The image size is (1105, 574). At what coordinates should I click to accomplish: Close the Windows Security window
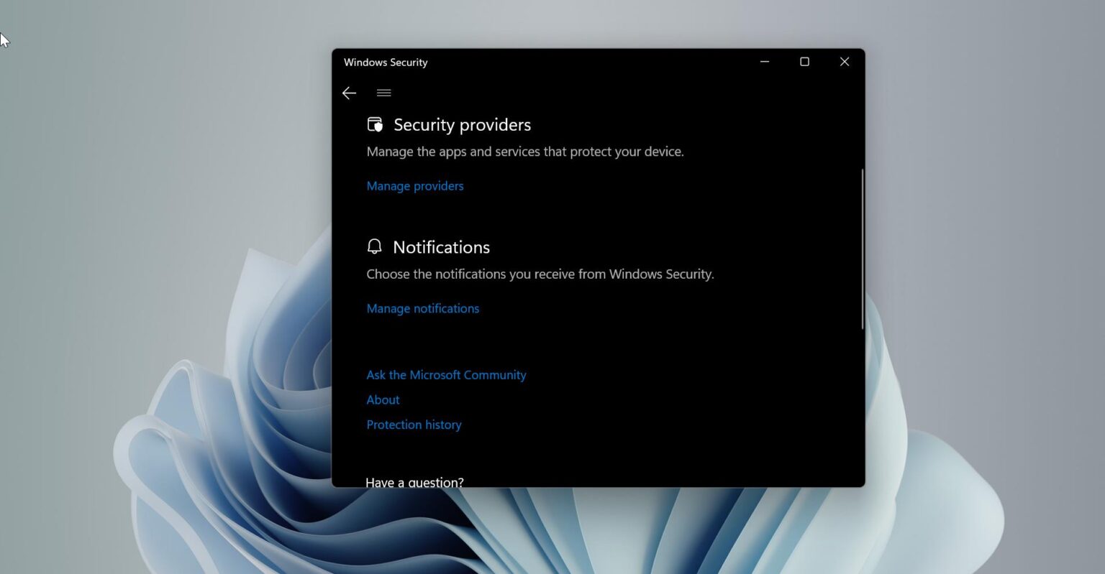844,62
